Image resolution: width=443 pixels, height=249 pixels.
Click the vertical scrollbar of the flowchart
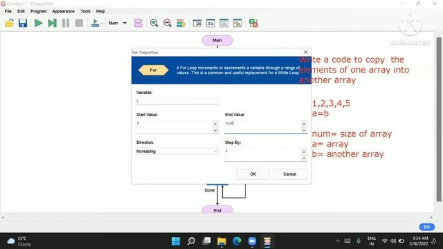[x=439, y=120]
